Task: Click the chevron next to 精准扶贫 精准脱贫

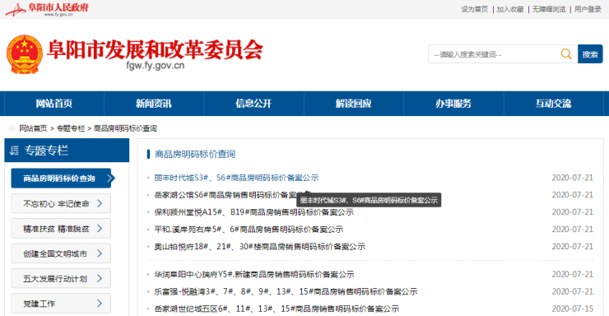Action: (x=100, y=228)
